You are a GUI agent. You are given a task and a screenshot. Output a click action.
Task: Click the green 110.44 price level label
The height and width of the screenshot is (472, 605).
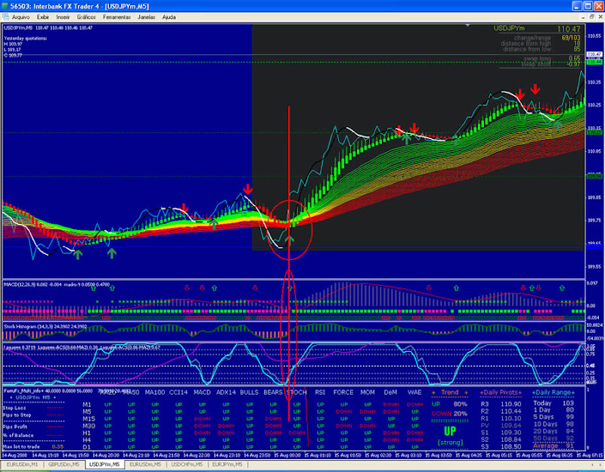594,62
